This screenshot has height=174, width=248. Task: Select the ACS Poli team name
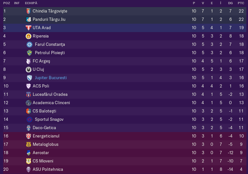pyautogui.click(x=41, y=86)
